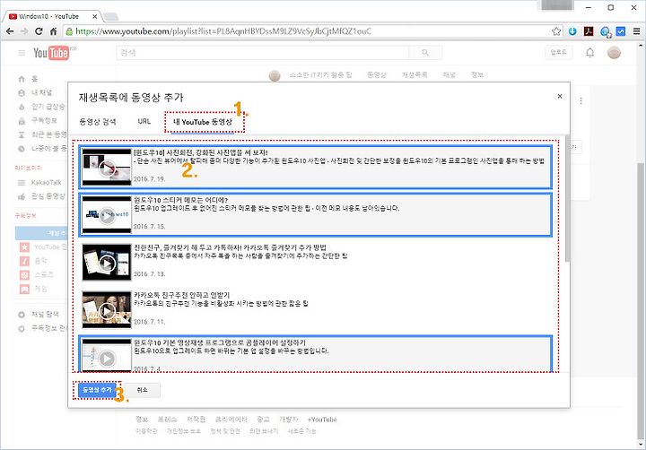
Task: Click the 채널 탐색 sidebar link
Action: pyautogui.click(x=46, y=315)
